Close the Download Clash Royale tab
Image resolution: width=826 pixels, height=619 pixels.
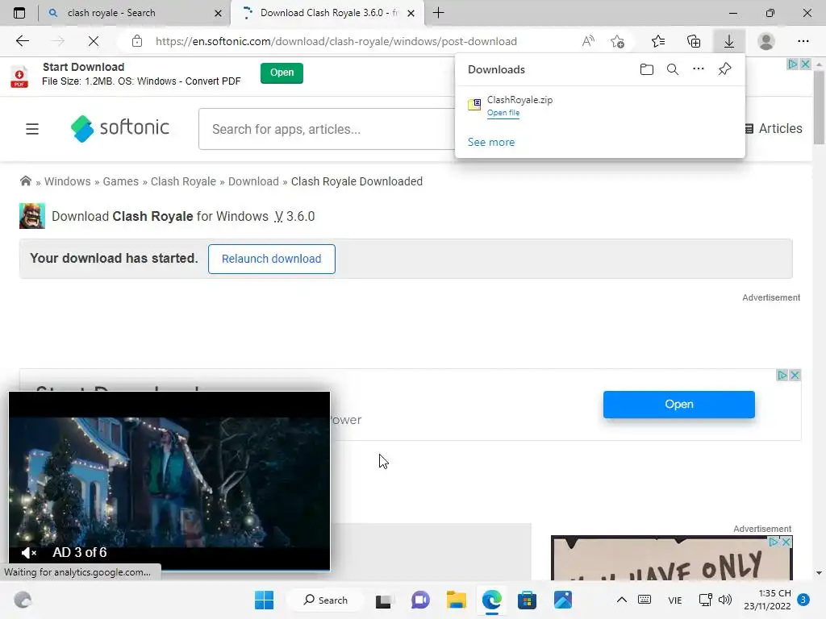(x=411, y=13)
